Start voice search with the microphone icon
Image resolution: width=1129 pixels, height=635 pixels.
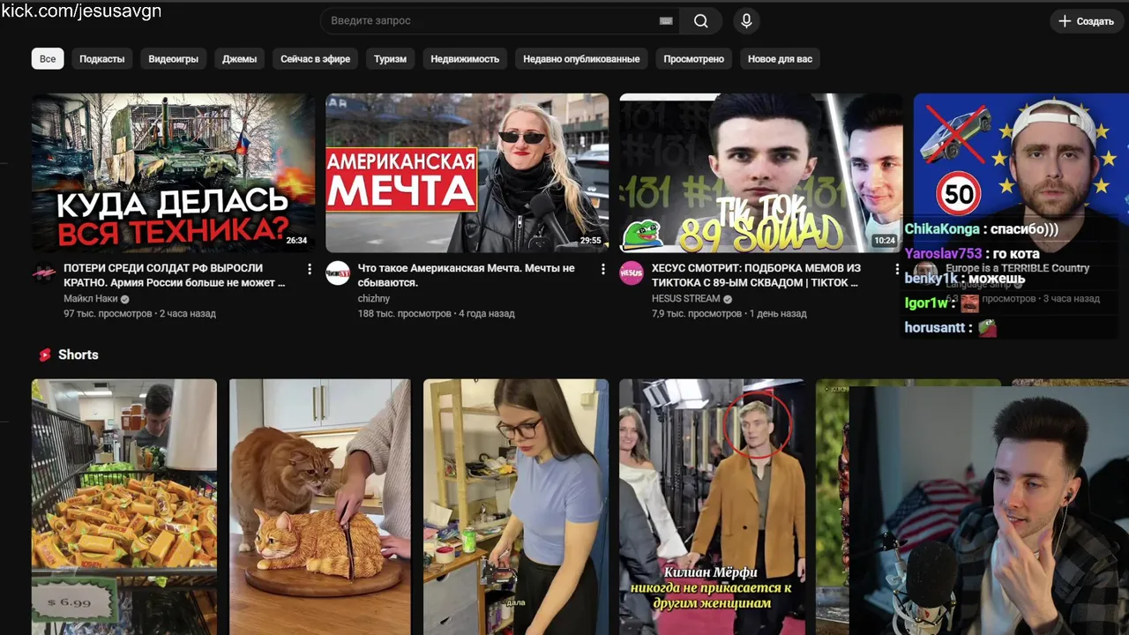[746, 21]
